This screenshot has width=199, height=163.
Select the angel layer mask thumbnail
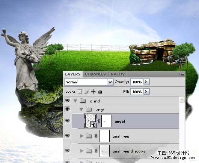[x=107, y=121]
